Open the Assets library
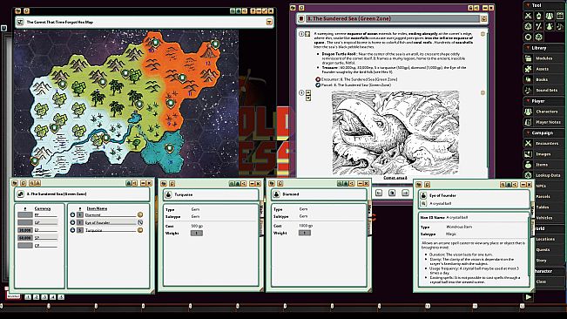The image size is (567, 319). [x=543, y=69]
